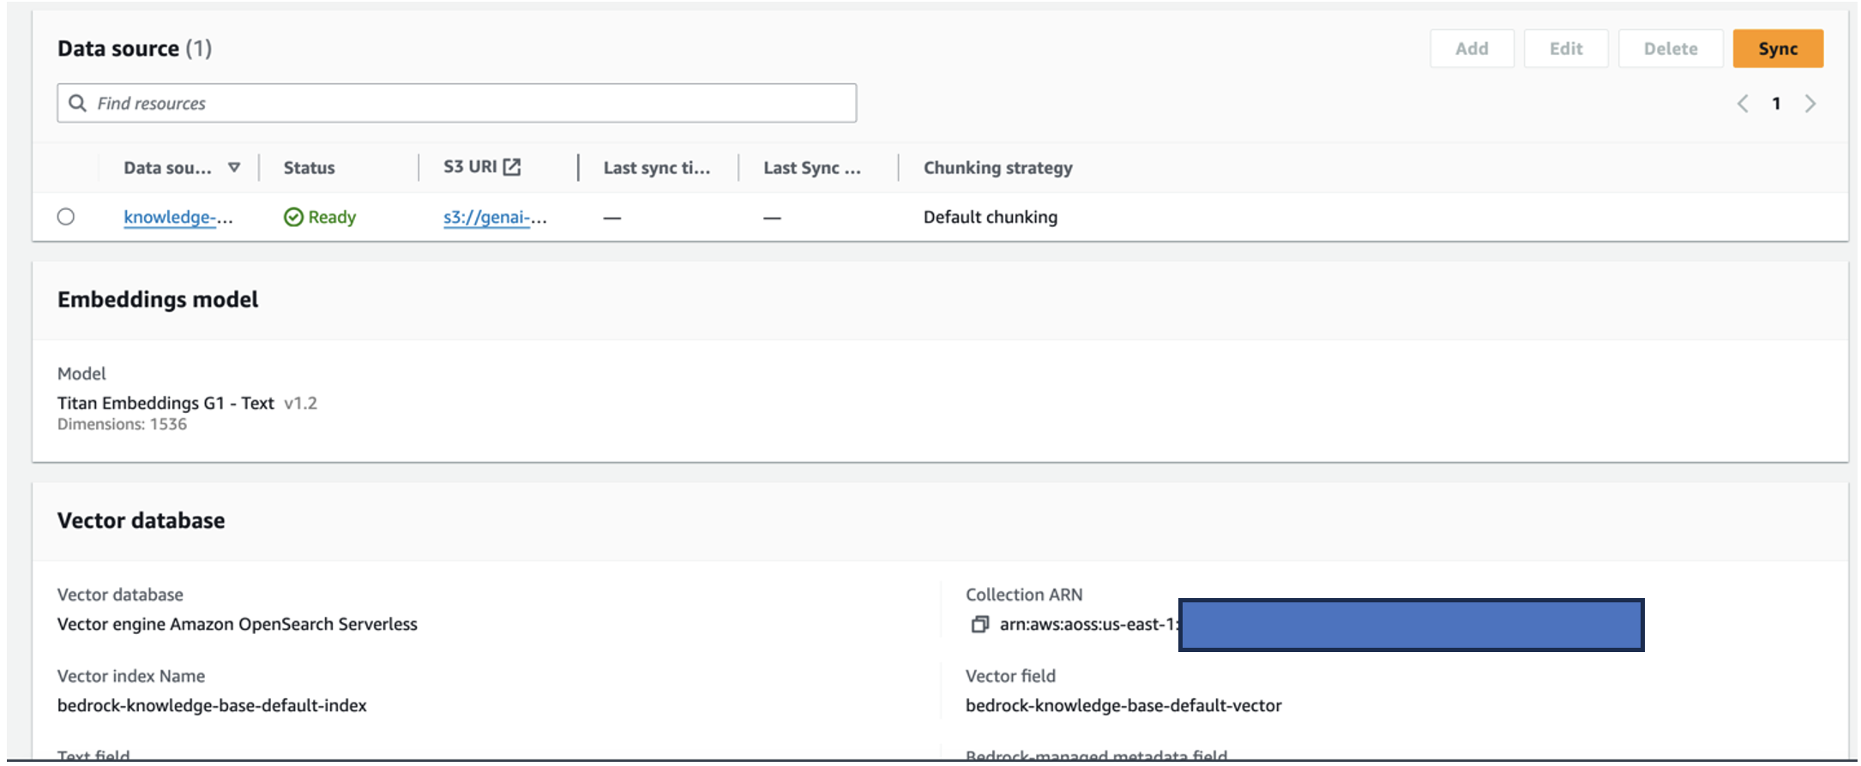Click the Edit button
Screen dimensions: 1861x766
click(1566, 49)
